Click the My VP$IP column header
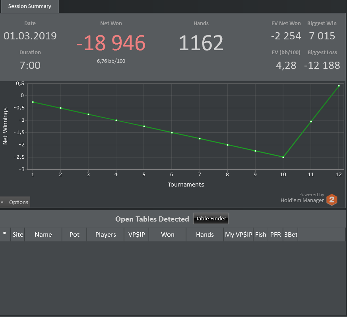 click(238, 234)
